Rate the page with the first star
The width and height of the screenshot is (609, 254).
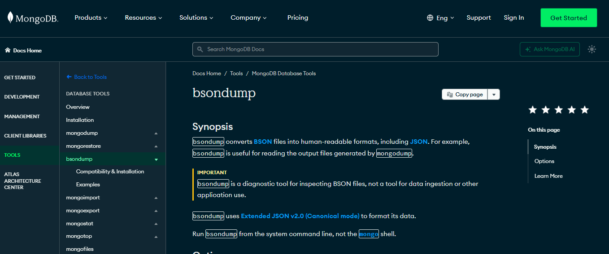[x=532, y=110]
